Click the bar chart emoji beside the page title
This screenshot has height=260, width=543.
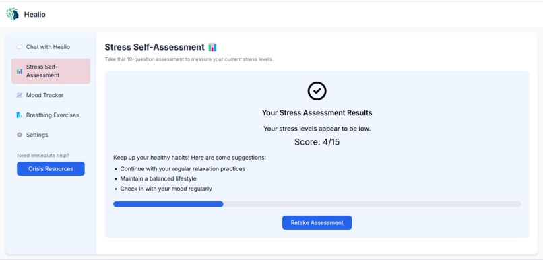coord(213,47)
